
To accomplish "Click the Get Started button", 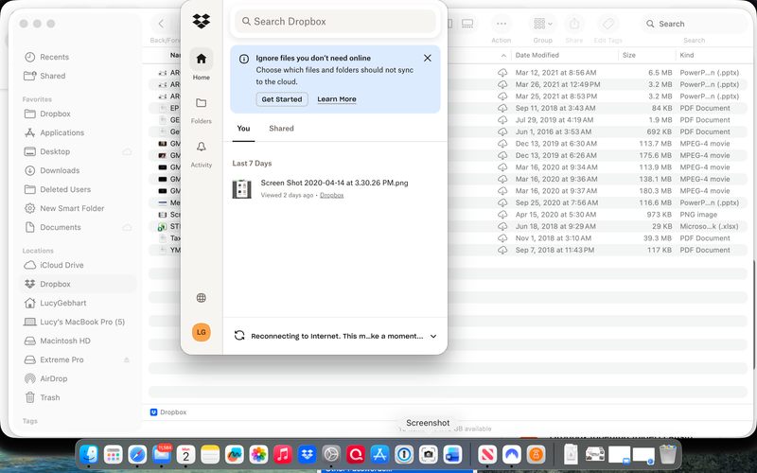I will [x=282, y=99].
